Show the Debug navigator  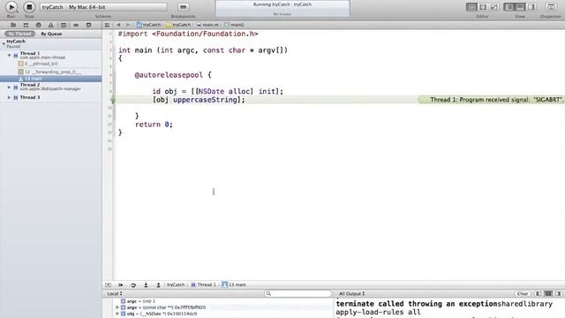(x=64, y=25)
